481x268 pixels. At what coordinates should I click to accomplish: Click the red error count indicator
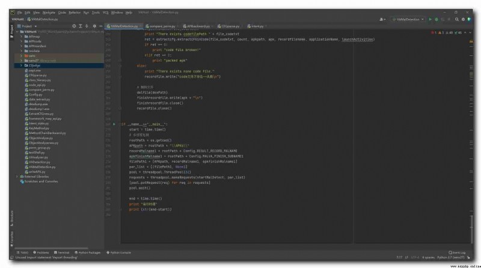[x=434, y=32]
